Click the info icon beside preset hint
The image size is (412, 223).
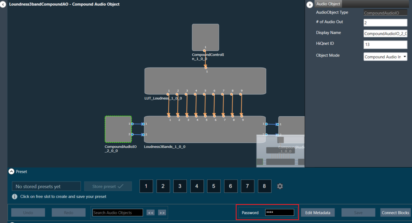pyautogui.click(x=14, y=197)
